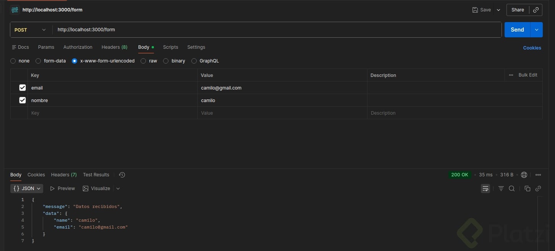Uncheck the email key checkbox
The height and width of the screenshot is (251, 555).
(23, 88)
